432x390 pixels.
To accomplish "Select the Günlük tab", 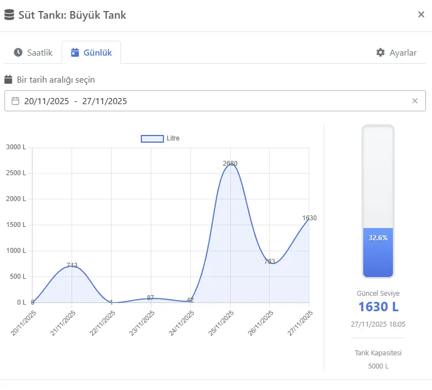I will [91, 52].
